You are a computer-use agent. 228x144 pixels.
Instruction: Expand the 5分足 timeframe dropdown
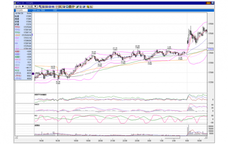click(x=32, y=7)
